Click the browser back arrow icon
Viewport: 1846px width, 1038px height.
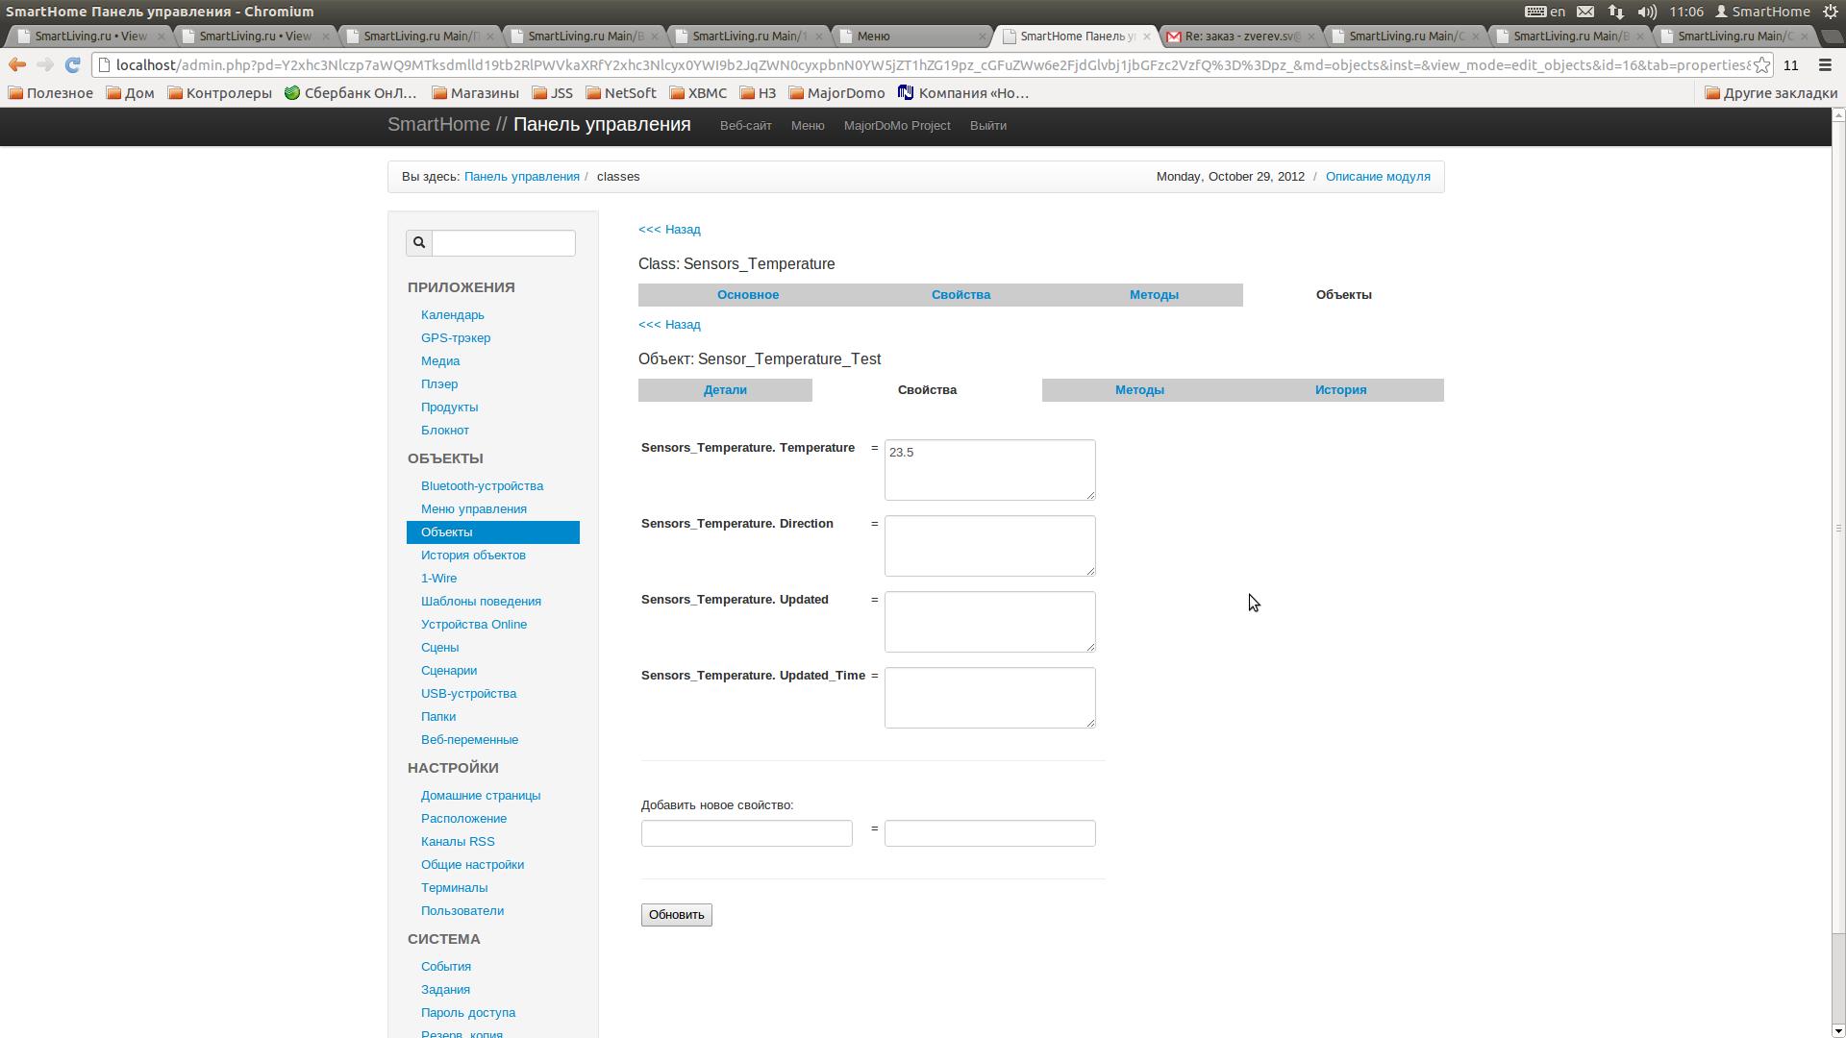click(x=16, y=65)
